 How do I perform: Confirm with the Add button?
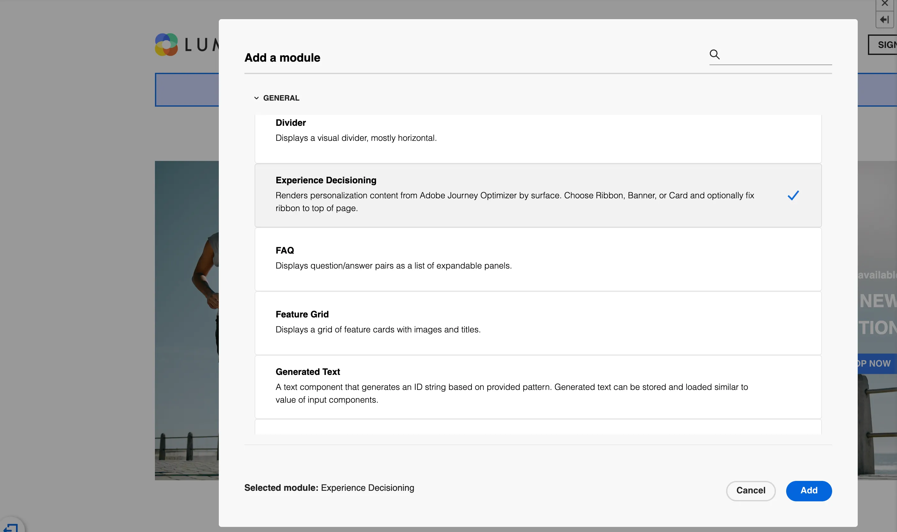pos(809,490)
